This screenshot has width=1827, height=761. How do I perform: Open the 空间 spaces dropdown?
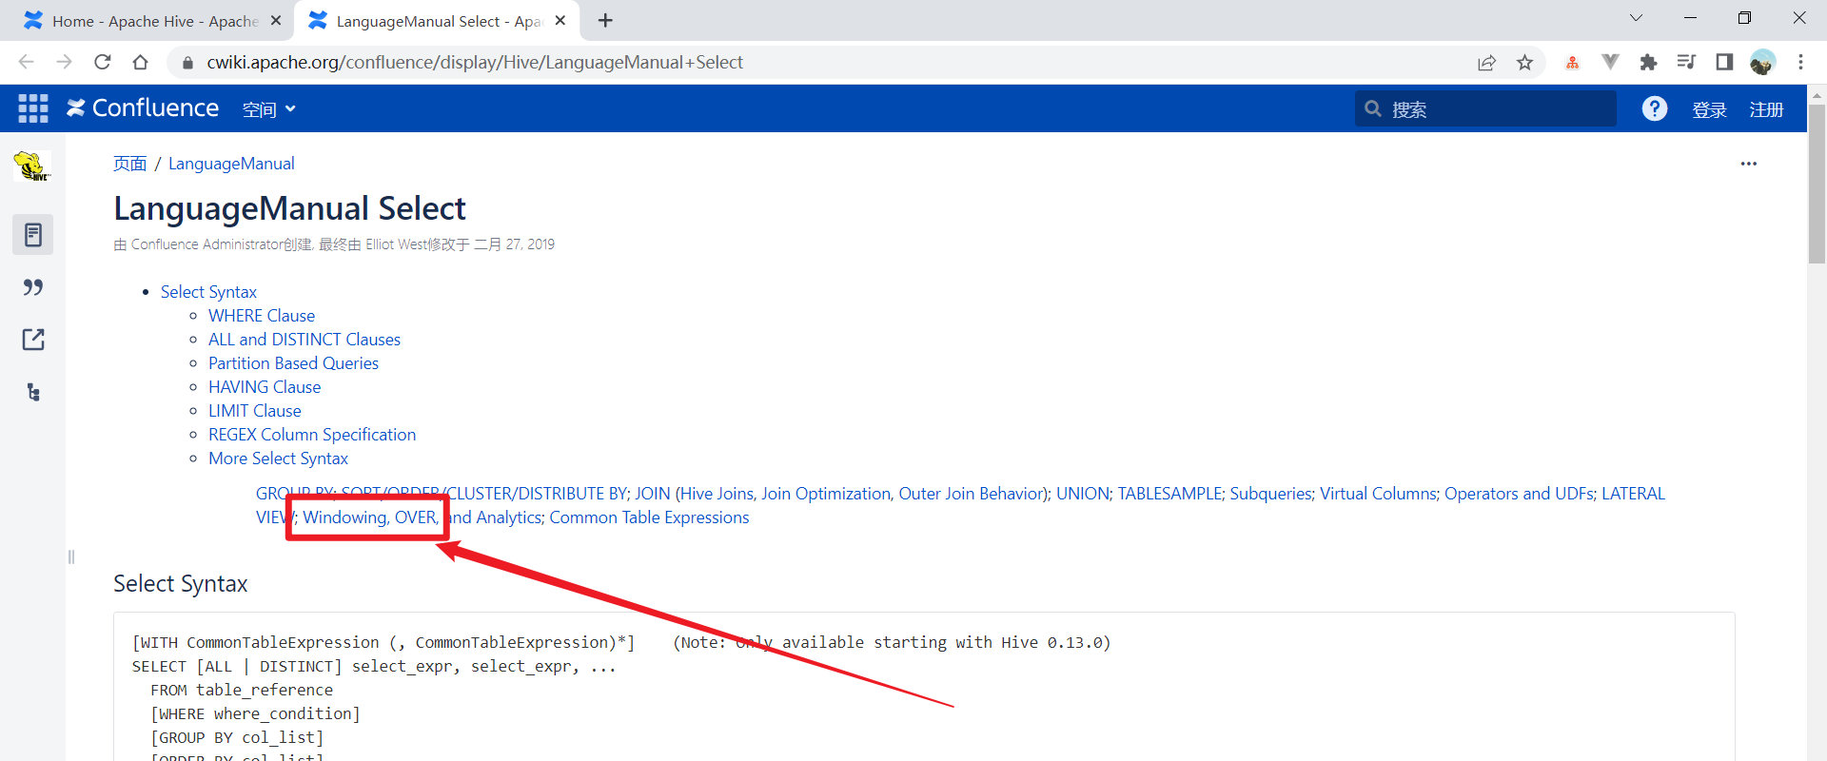point(269,109)
